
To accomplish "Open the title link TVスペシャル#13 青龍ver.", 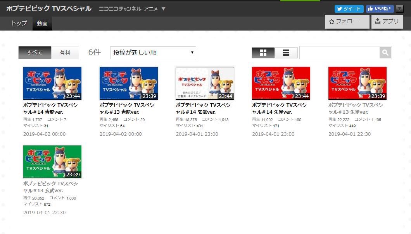I will tap(127, 109).
